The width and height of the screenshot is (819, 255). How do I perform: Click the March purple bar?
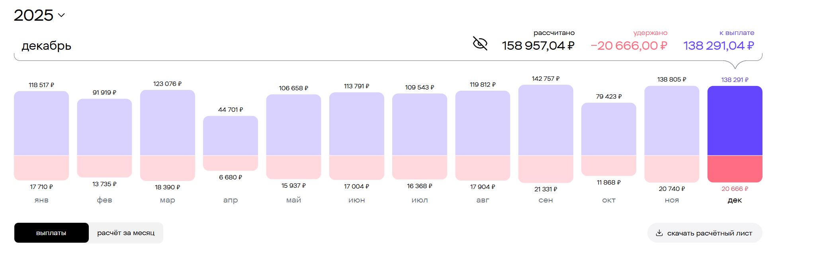pos(168,123)
